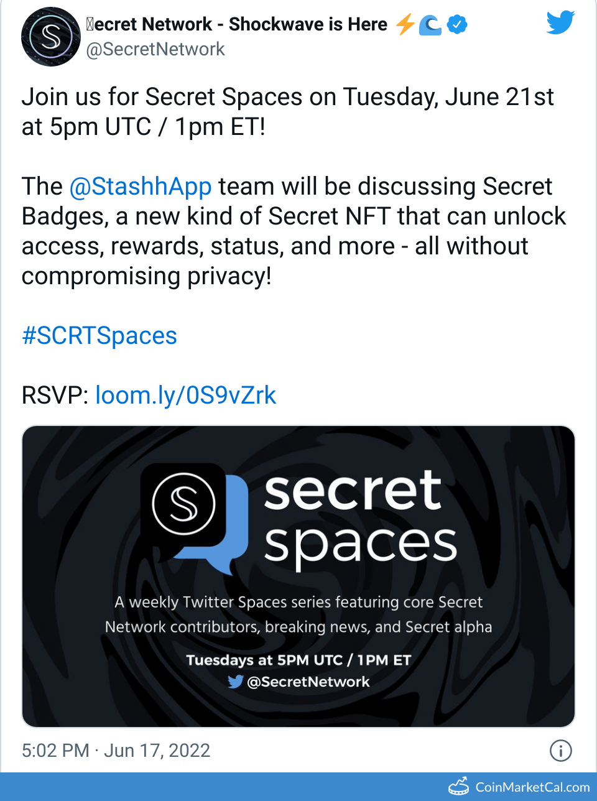Open the Secret Network display name
Viewport: 597px width, 801px height.
236,24
